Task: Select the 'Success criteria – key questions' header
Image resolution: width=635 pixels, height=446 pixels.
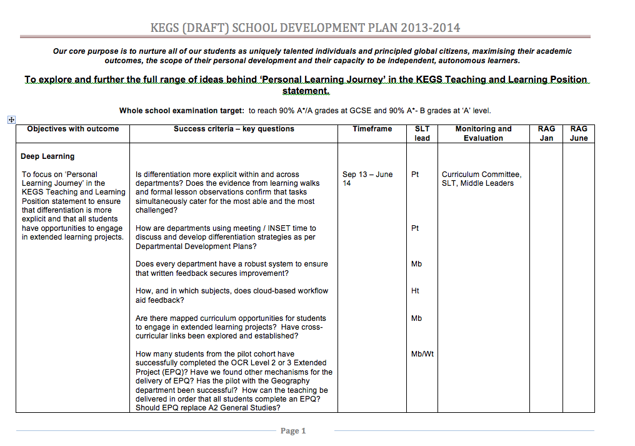Action: 234,129
